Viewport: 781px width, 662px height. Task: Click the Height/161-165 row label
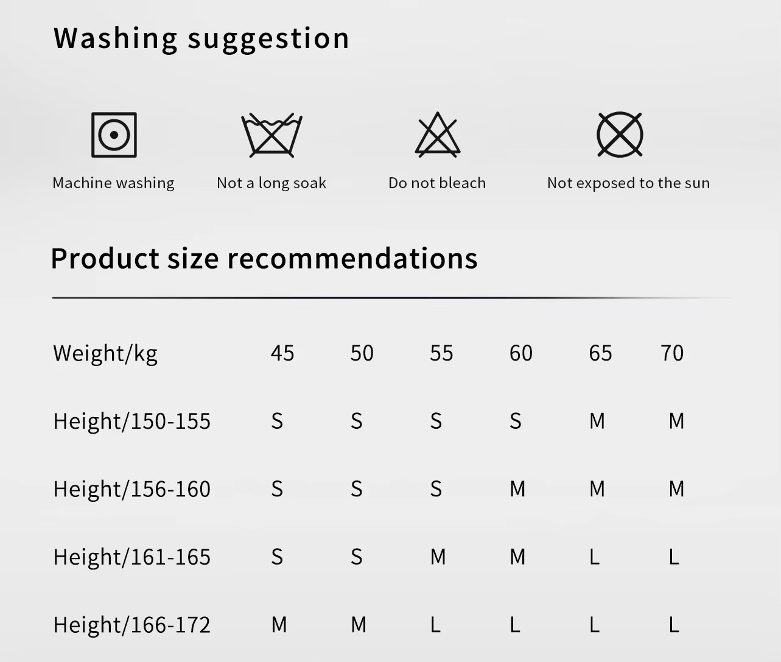132,557
